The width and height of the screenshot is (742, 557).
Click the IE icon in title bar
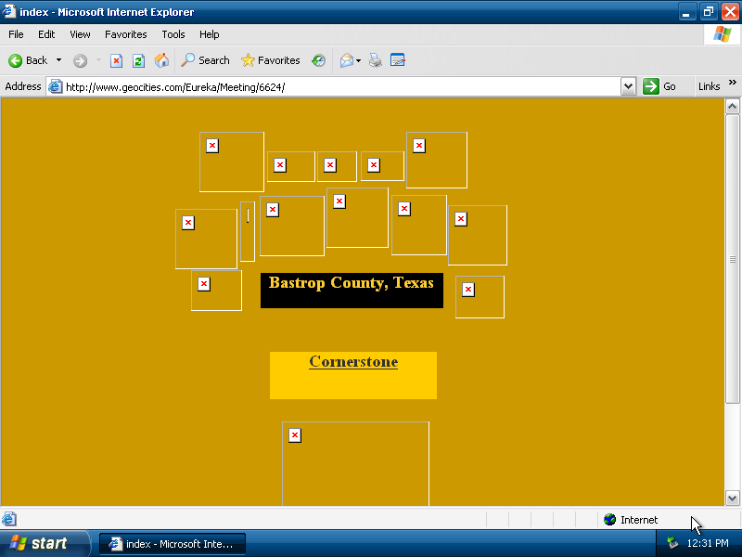(x=9, y=11)
